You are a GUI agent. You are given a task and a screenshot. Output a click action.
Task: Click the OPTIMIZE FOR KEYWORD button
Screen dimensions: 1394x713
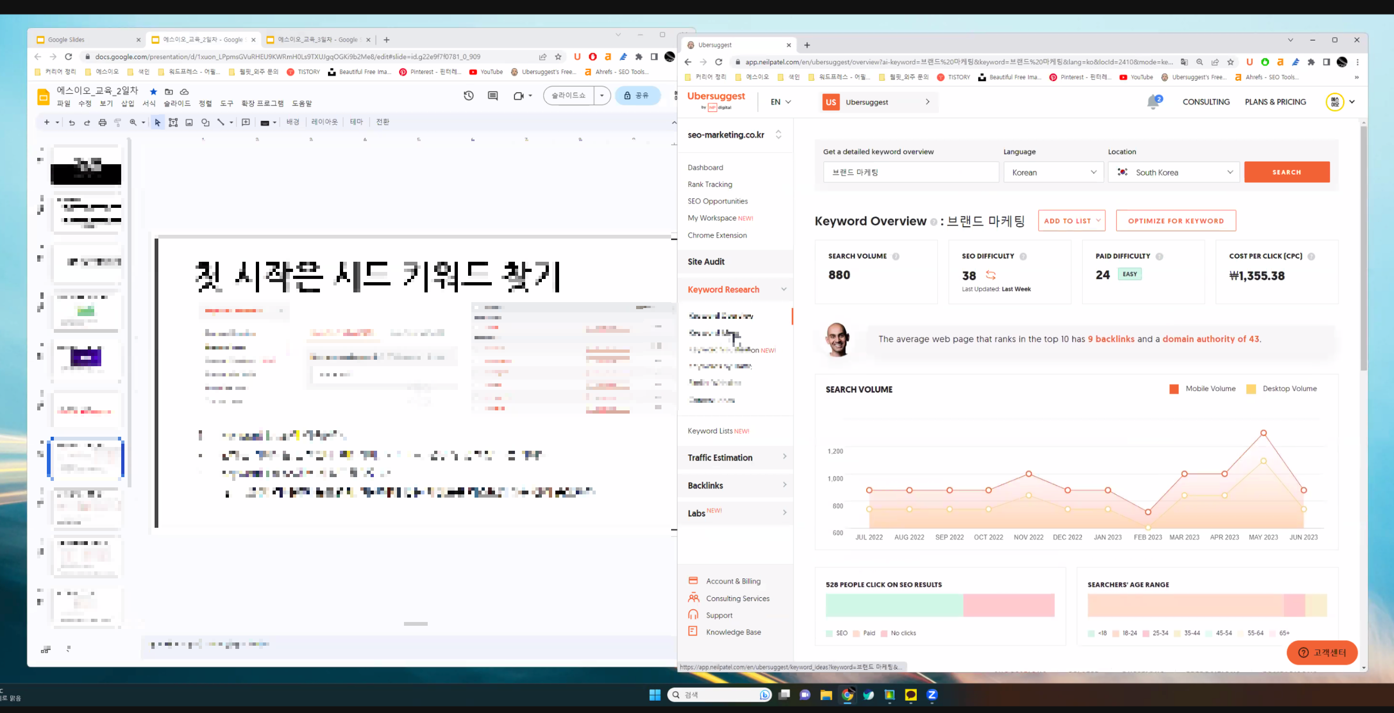1175,221
